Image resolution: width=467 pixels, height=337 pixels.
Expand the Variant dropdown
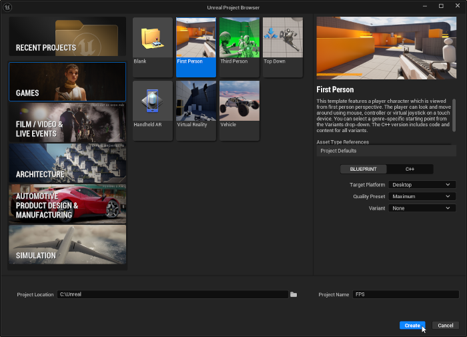coord(421,208)
